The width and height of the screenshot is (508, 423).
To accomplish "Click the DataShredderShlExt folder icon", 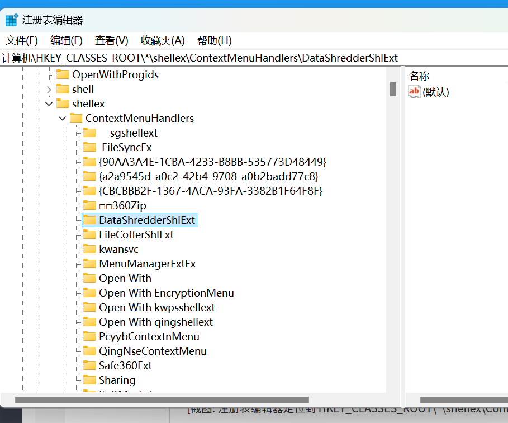I will 89,220.
